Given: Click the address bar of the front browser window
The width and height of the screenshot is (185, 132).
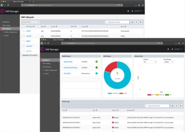Looking at the screenshot, I should tap(112, 43).
